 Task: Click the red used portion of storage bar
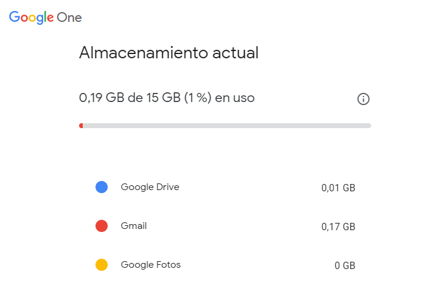(81, 126)
